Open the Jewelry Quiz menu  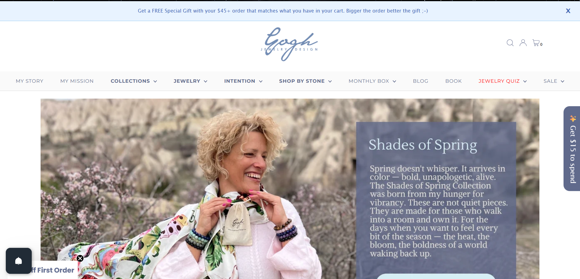pyautogui.click(x=503, y=81)
